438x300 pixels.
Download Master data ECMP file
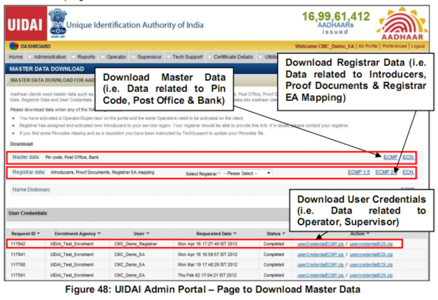click(x=390, y=157)
